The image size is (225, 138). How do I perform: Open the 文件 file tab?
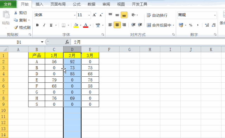tap(8, 4)
